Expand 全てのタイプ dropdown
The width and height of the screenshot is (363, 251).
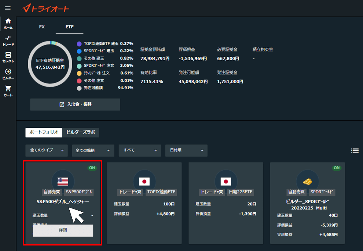(47, 150)
